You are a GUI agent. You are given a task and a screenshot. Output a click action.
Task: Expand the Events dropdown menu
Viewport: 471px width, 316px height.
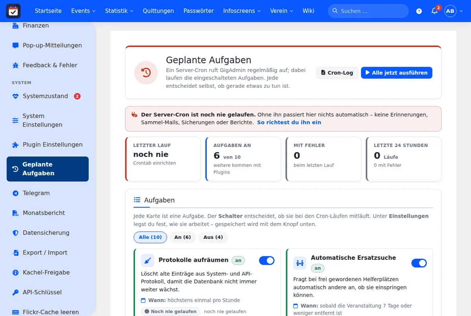tap(83, 11)
